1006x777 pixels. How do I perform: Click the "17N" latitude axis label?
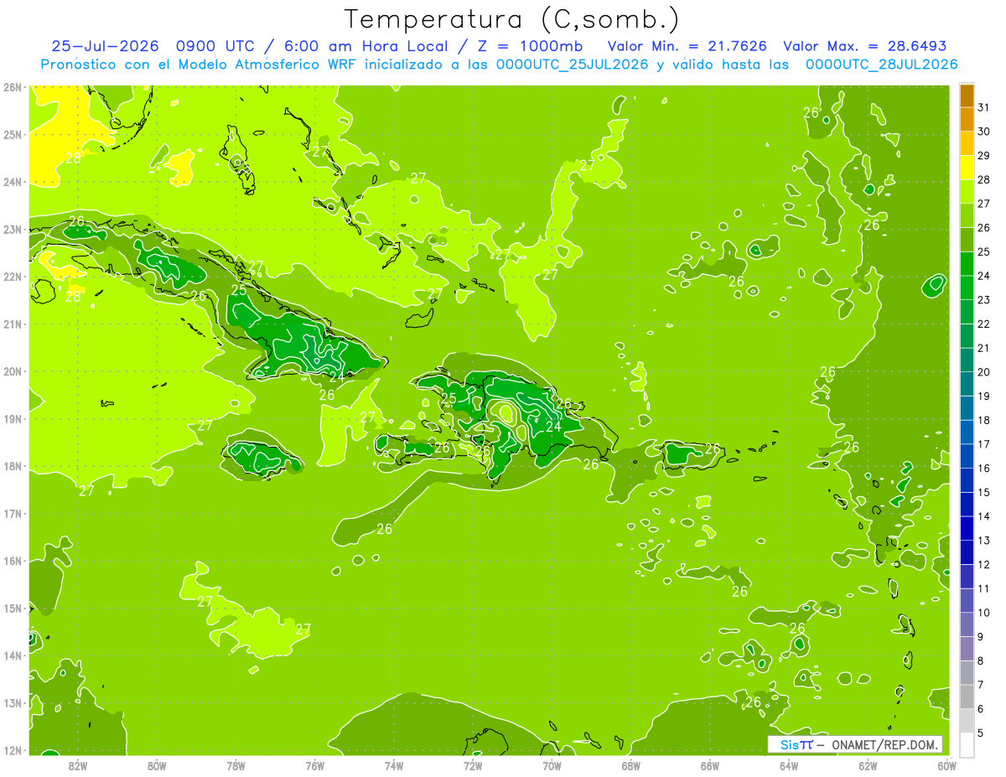[12, 513]
